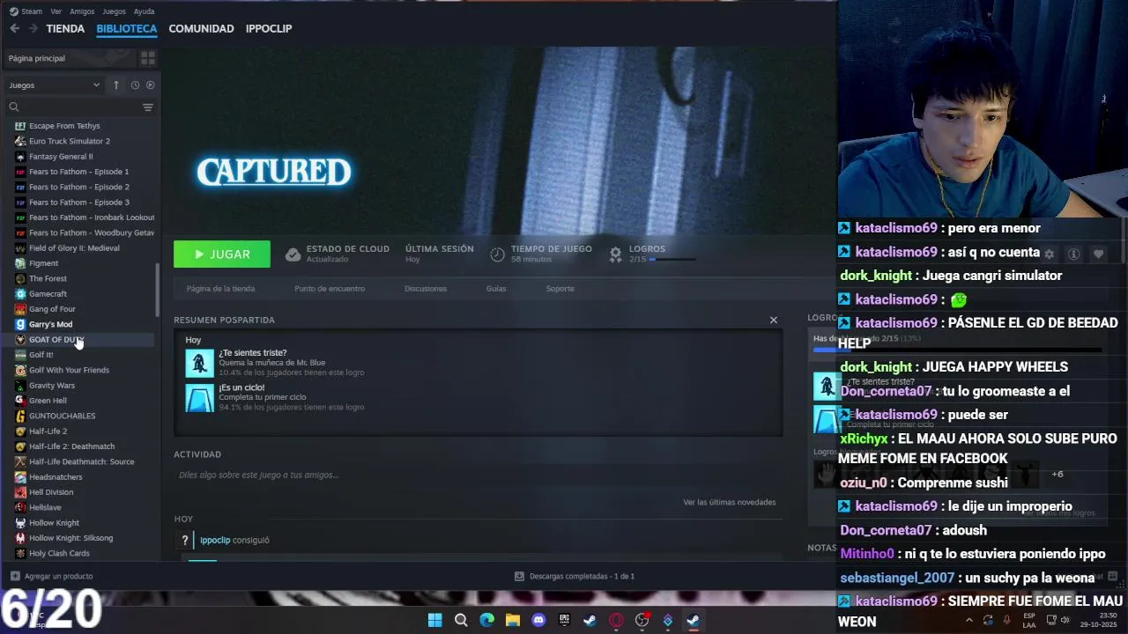Toggle recent activity clock icon in sidebar
The height and width of the screenshot is (634, 1128).
click(135, 85)
